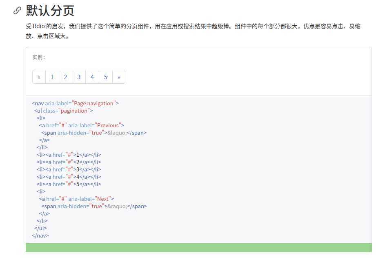The height and width of the screenshot is (262, 387).
Task: Click the &raquo; span code line
Action: [x=94, y=206]
